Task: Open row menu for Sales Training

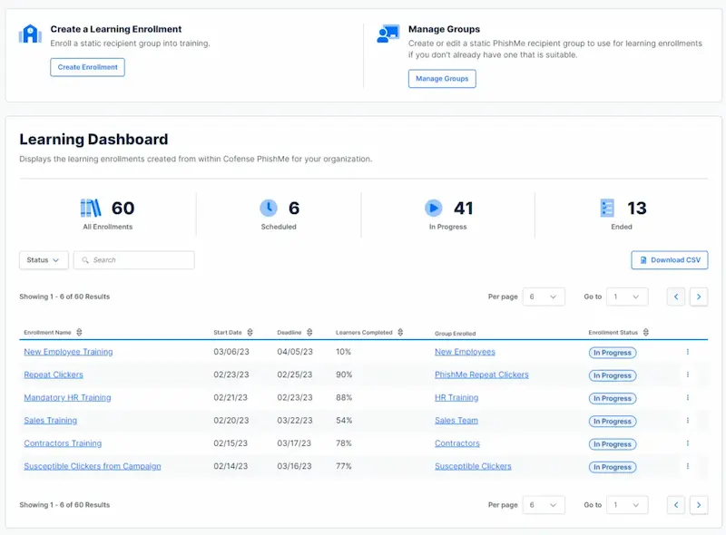Action: pos(688,420)
